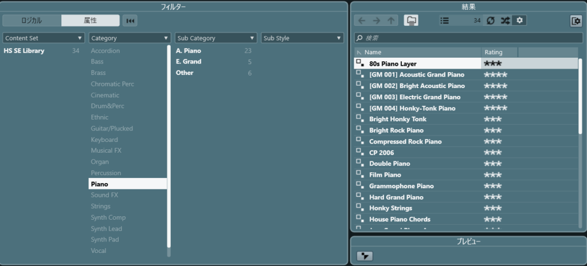Click the shuffle results icon

point(505,21)
